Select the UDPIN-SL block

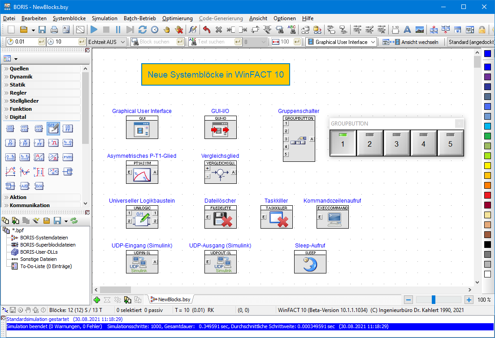pyautogui.click(x=142, y=262)
